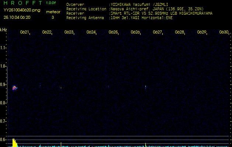Click the 0627 time marker
Viewport: 232px width, 147px height.
tap(157, 32)
